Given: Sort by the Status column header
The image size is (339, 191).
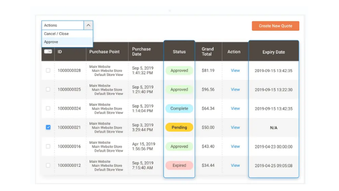Looking at the screenshot, I should [x=179, y=52].
